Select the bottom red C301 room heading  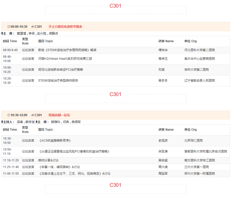(x=115, y=185)
